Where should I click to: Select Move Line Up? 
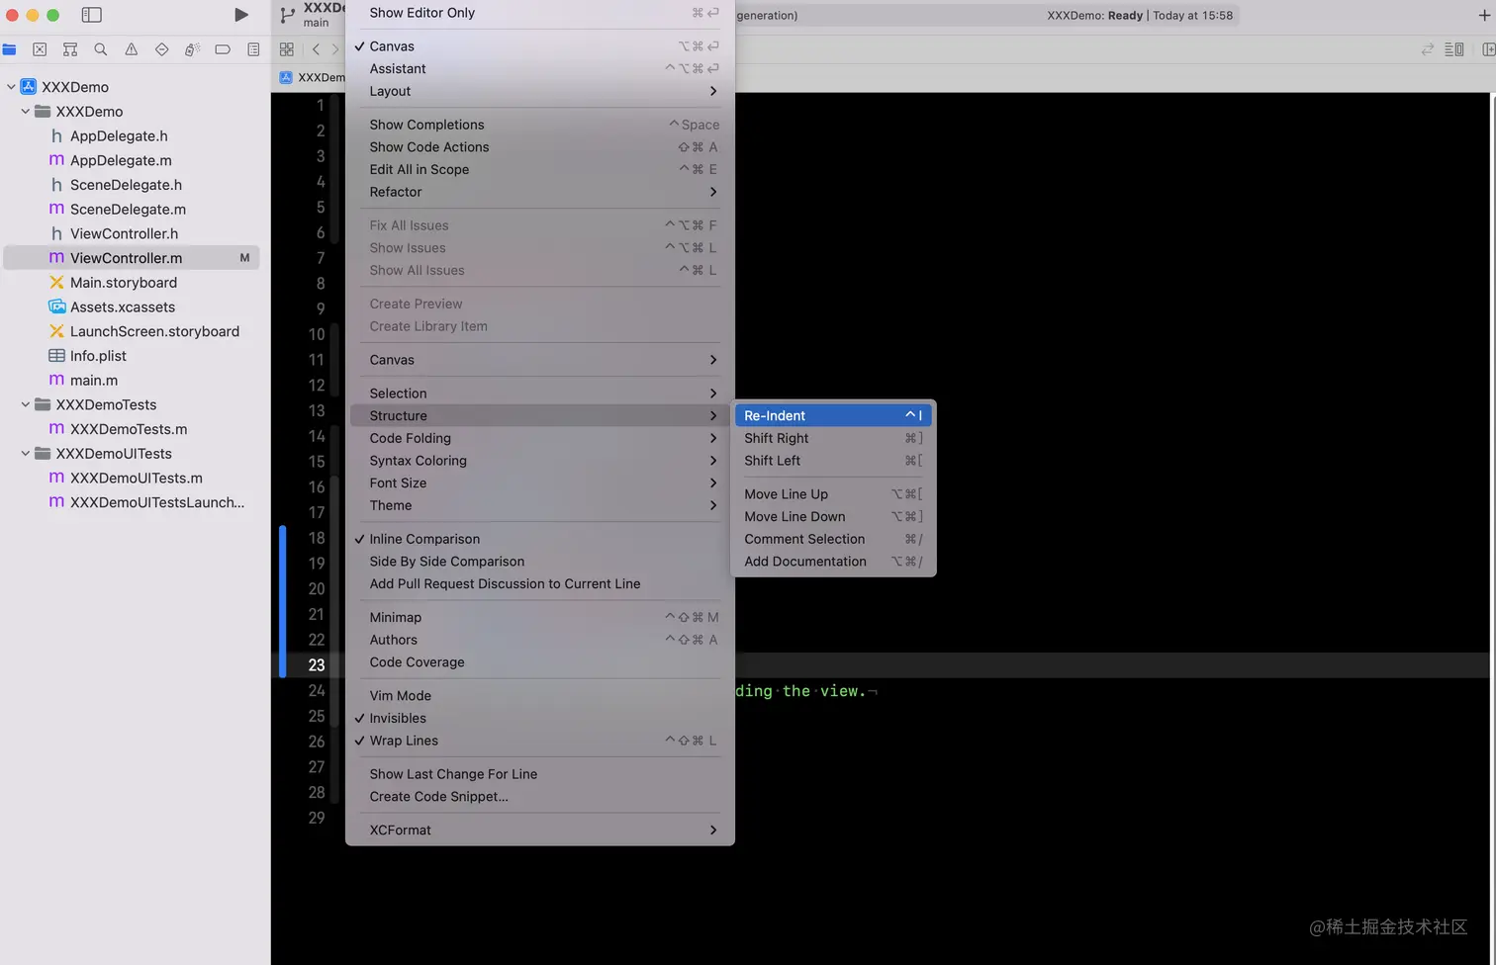pos(833,494)
